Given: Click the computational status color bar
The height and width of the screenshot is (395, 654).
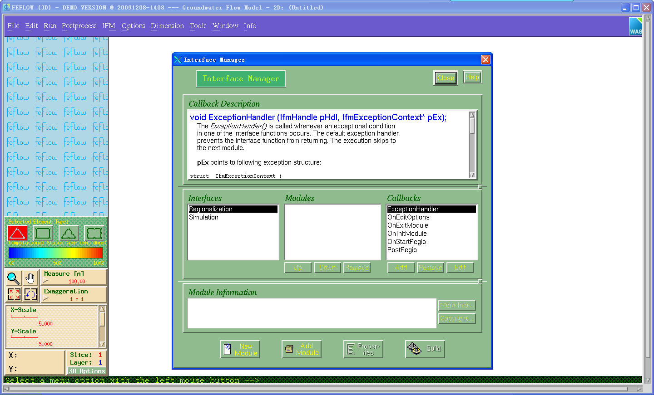Looking at the screenshot, I should (x=56, y=253).
